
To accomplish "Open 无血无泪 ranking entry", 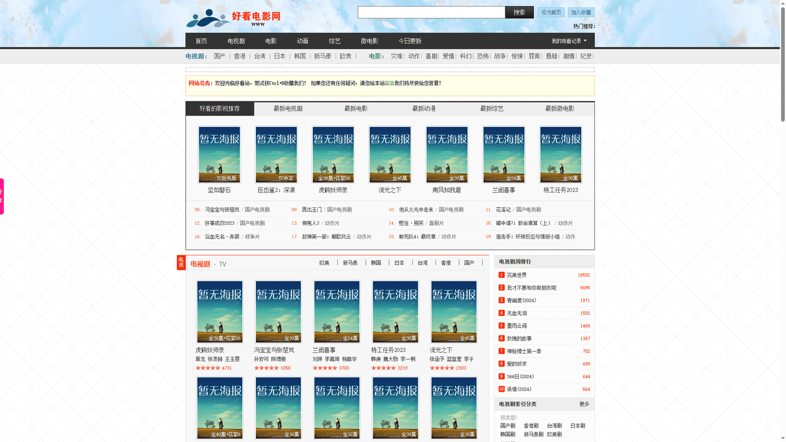I will 516,313.
